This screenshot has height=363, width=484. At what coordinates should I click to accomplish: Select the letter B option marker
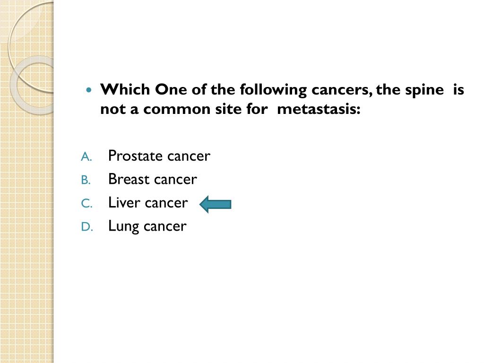[86, 180]
